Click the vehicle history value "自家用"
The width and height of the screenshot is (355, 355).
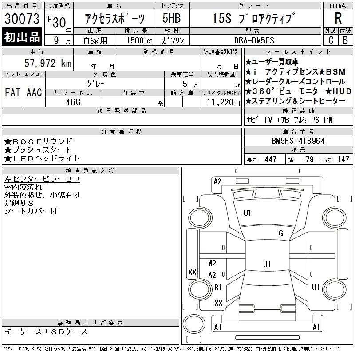(x=95, y=40)
